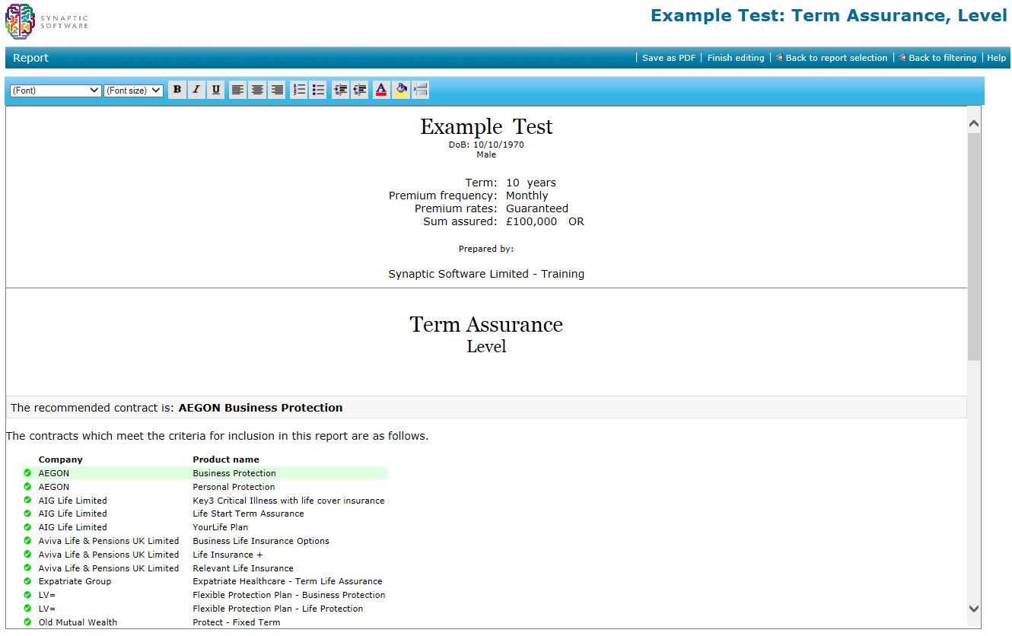Click the "10 years" term value
This screenshot has width=1012, height=636.
coord(531,183)
